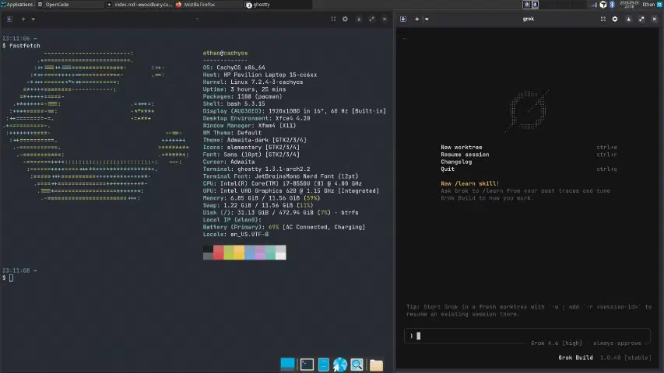
Task: Click the keep-below arrow in grok terminal header
Action: (628, 19)
